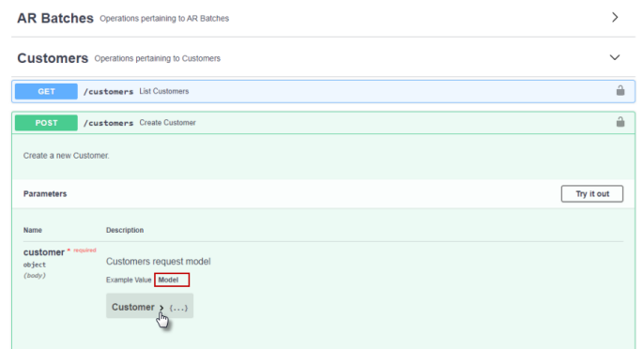This screenshot has width=643, height=349.
Task: Collapse the Customers section chevron
Action: [x=614, y=57]
